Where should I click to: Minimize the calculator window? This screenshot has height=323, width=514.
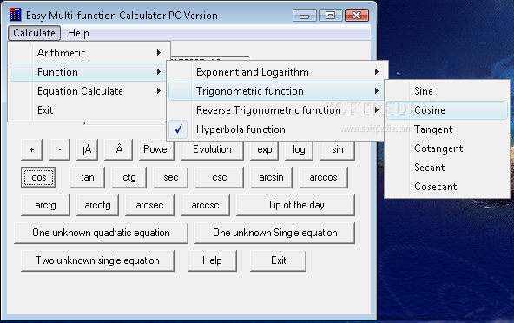(x=305, y=16)
